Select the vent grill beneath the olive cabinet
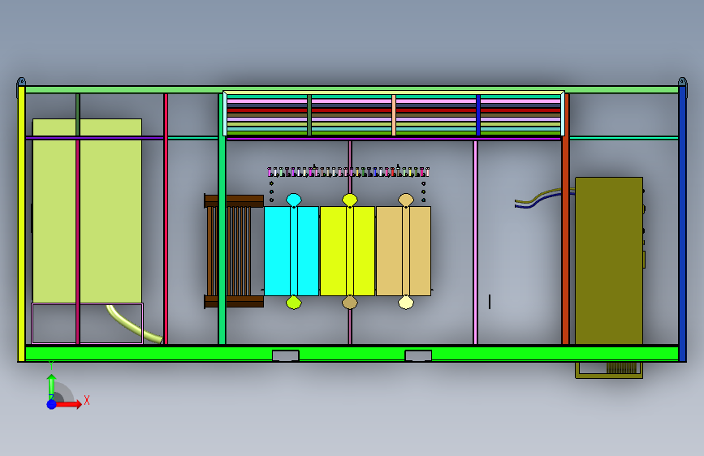The height and width of the screenshot is (456, 704). 622,368
